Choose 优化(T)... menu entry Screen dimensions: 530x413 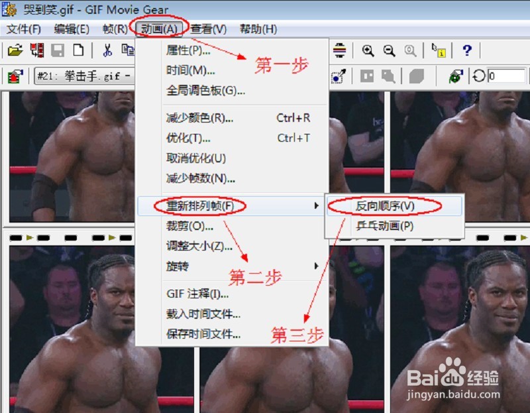[232, 138]
